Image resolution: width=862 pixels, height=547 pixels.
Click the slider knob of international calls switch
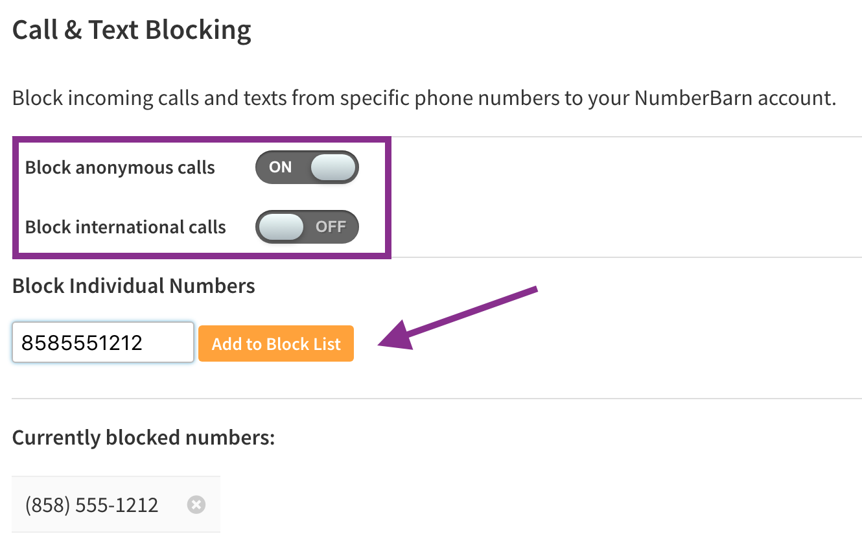click(281, 227)
